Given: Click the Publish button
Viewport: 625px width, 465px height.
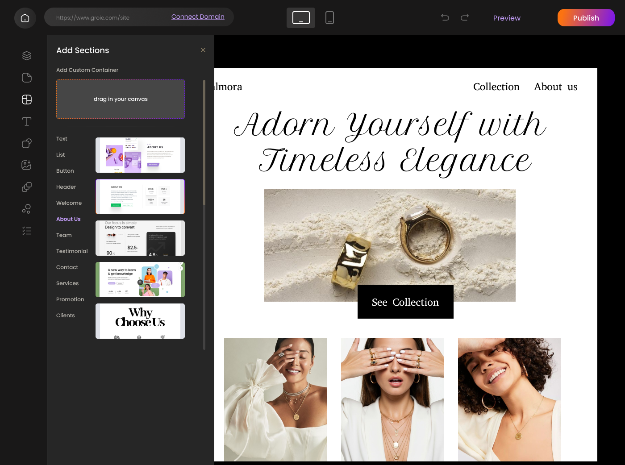Looking at the screenshot, I should tap(586, 18).
